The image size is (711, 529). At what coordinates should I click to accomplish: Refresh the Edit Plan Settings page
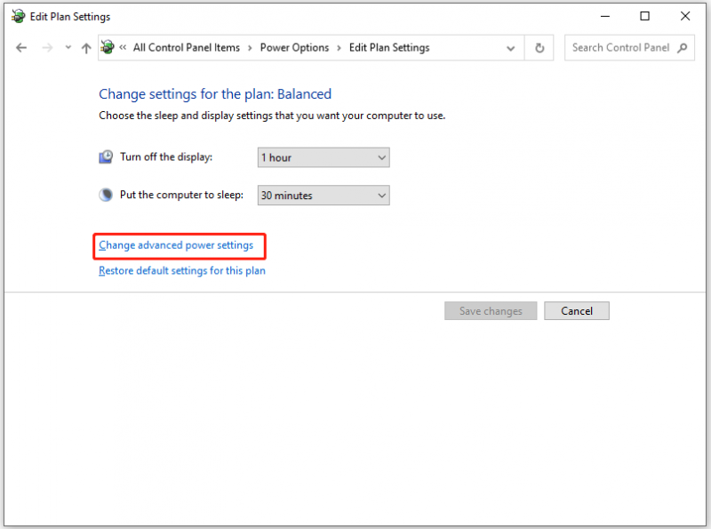[539, 48]
